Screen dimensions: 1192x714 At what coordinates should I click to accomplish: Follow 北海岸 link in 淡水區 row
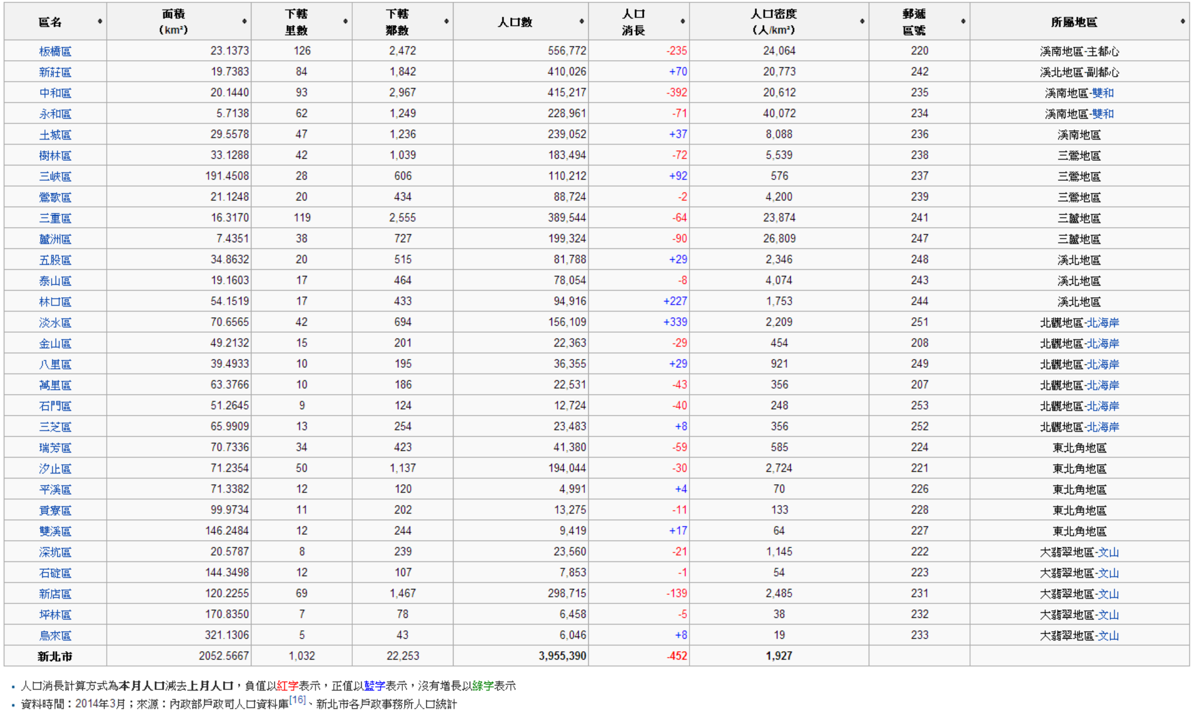tap(1103, 322)
